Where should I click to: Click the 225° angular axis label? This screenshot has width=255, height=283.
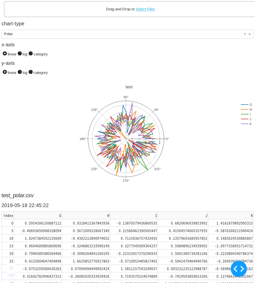coord(94,169)
